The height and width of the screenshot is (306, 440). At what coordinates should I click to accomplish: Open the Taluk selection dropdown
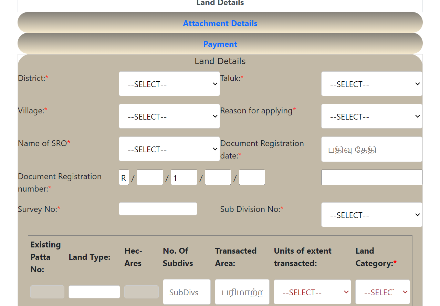point(371,84)
